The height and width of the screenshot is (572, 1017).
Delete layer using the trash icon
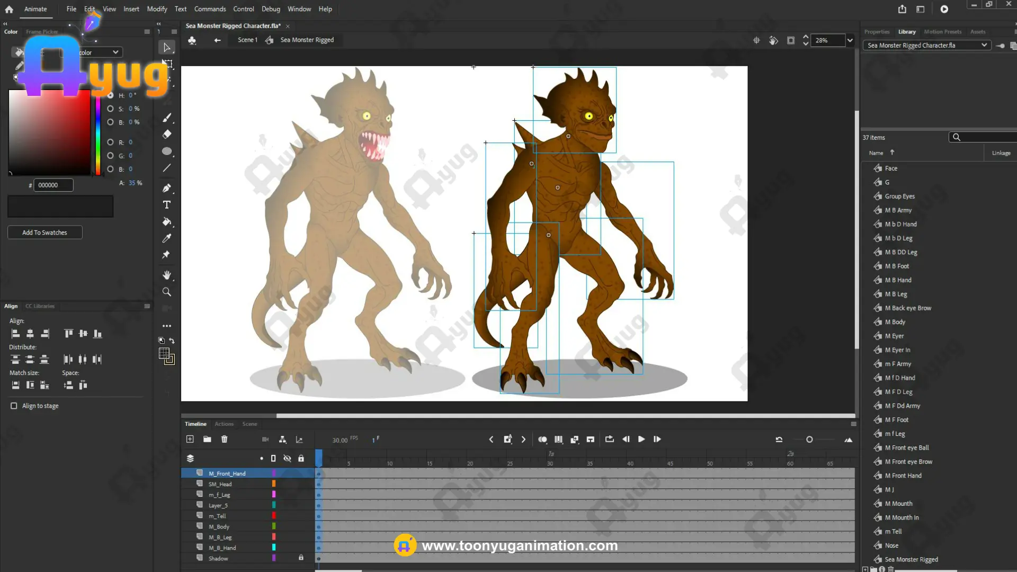click(x=224, y=439)
